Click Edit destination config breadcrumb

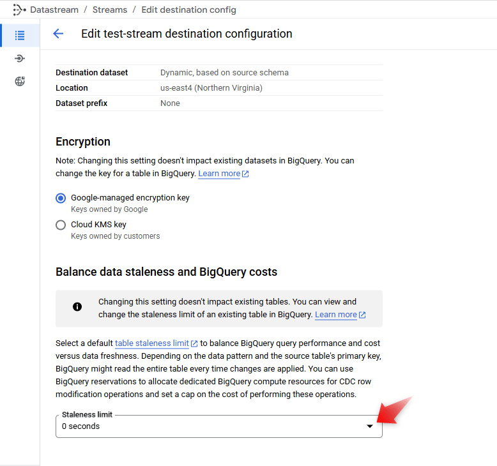click(x=188, y=10)
